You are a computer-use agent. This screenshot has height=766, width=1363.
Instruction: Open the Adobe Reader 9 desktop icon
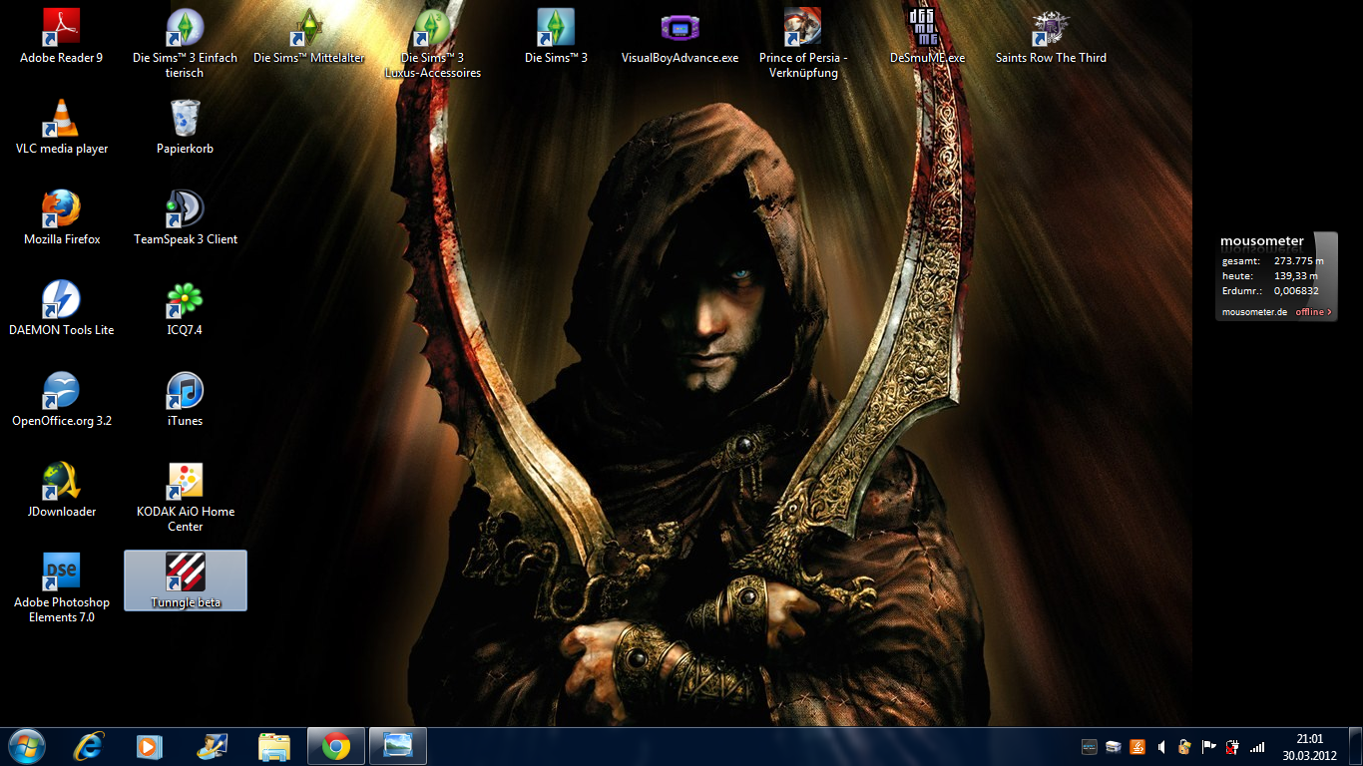62,35
